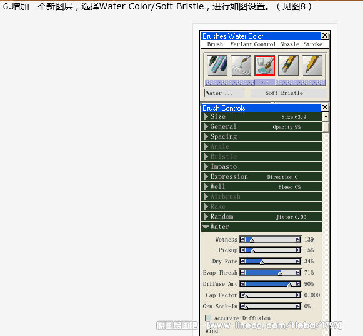363x336 pixels.
Task: Click Cap Factor slider right arrow
Action: (298, 295)
